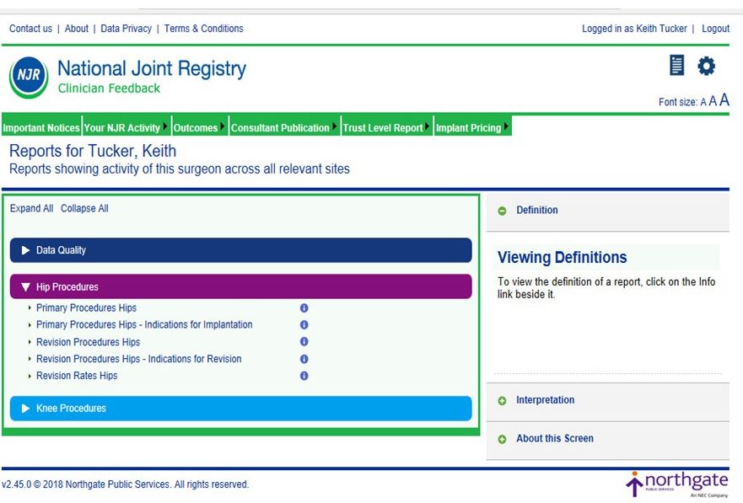Click the NJR logo
The width and height of the screenshot is (743, 503).
tap(29, 77)
